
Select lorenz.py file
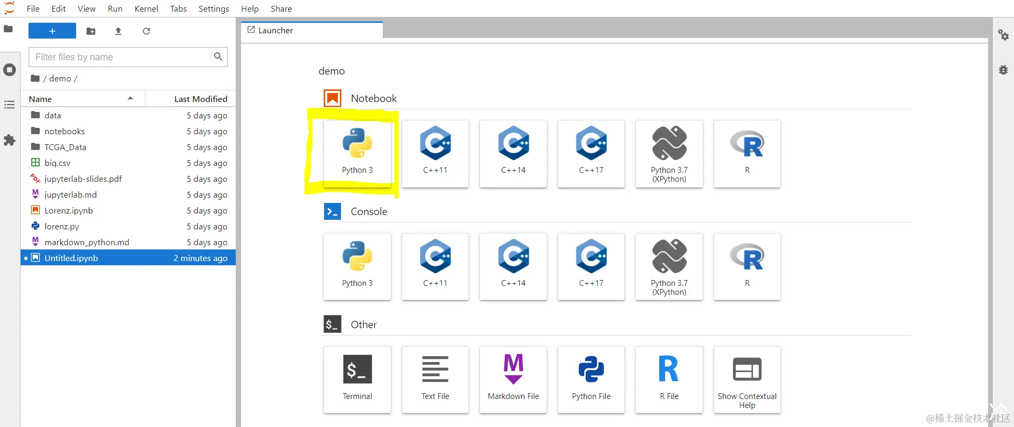[x=128, y=226]
